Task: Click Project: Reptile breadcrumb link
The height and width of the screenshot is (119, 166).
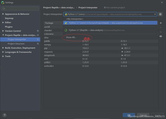Action: (59, 7)
